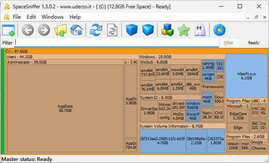Restore the inner child window
This screenshot has height=163, width=269.
pyautogui.click(x=256, y=17)
